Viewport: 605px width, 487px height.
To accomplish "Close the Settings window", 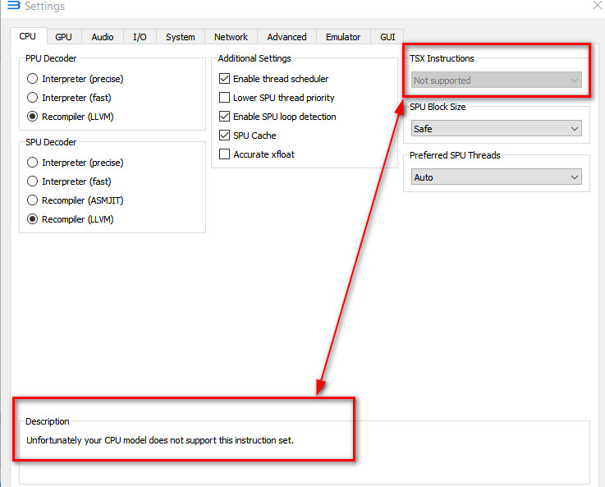I will coord(597,6).
